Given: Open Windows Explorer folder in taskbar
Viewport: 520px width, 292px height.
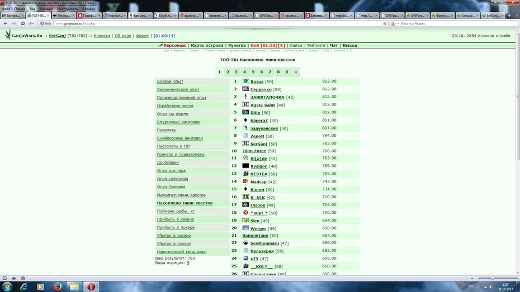Looking at the screenshot, I should pos(74,287).
